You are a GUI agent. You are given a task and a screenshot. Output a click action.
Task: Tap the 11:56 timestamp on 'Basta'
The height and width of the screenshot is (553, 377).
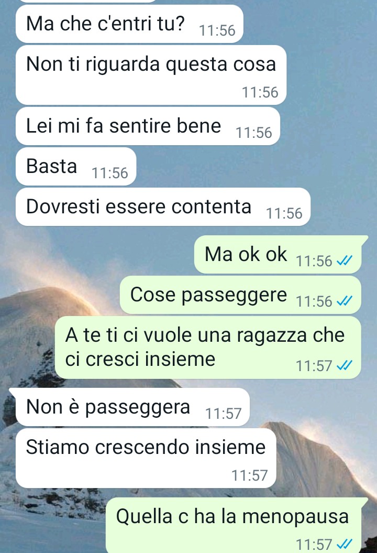[109, 173]
